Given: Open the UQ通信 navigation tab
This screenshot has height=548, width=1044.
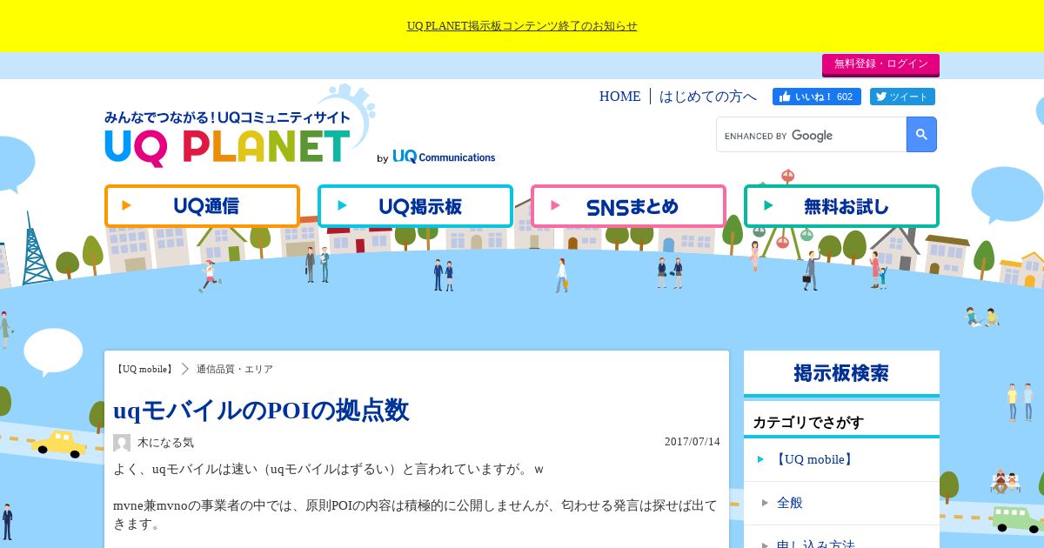Looking at the screenshot, I should coord(202,206).
